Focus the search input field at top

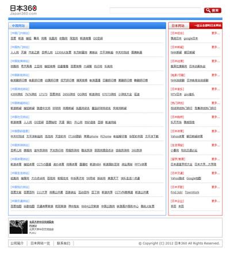(x=156, y=10)
